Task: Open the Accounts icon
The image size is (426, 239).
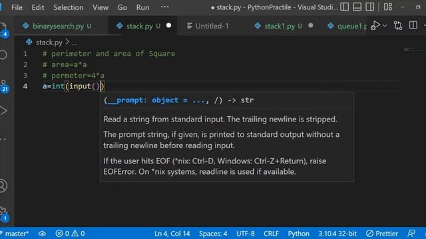Action: [x=3, y=186]
